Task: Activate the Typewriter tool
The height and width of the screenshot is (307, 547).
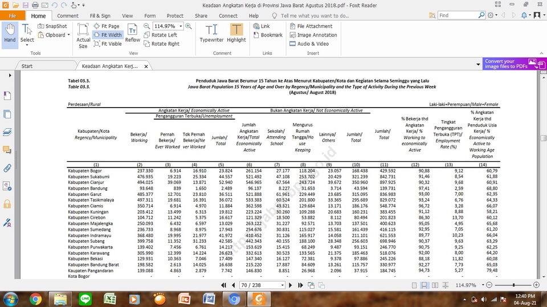Action: pyautogui.click(x=211, y=34)
